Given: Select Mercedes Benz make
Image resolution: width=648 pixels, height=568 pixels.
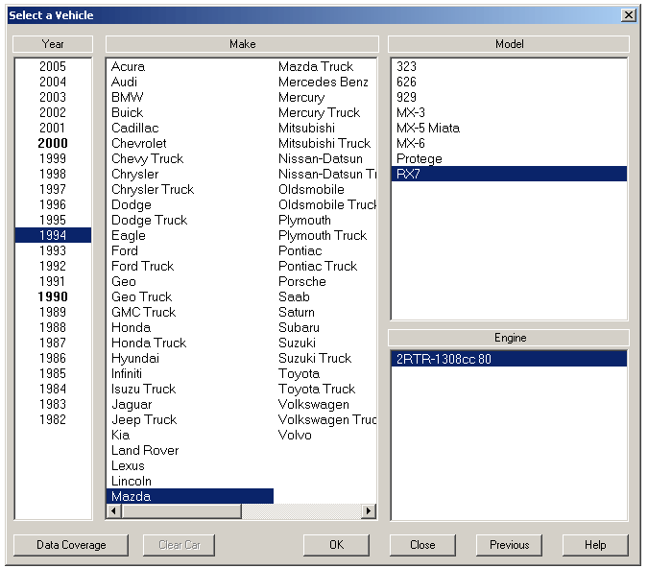Looking at the screenshot, I should (x=324, y=82).
